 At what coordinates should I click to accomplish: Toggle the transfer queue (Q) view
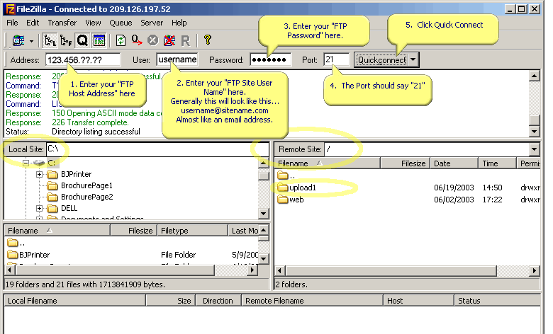click(82, 41)
